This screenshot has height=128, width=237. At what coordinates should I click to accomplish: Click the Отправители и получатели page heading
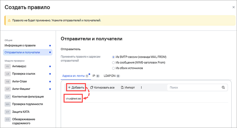click(x=92, y=39)
